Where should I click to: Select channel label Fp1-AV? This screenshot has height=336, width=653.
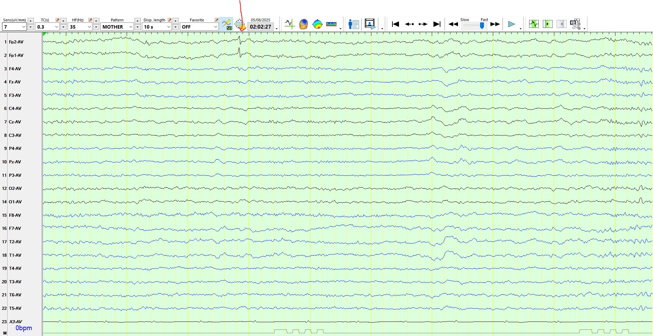click(16, 55)
